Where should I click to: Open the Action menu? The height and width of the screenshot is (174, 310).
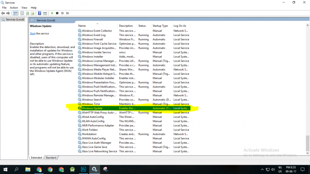pyautogui.click(x=14, y=7)
